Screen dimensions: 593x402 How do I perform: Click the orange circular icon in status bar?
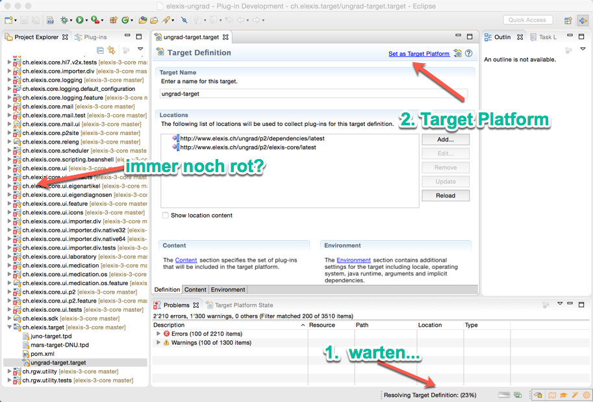click(586, 396)
